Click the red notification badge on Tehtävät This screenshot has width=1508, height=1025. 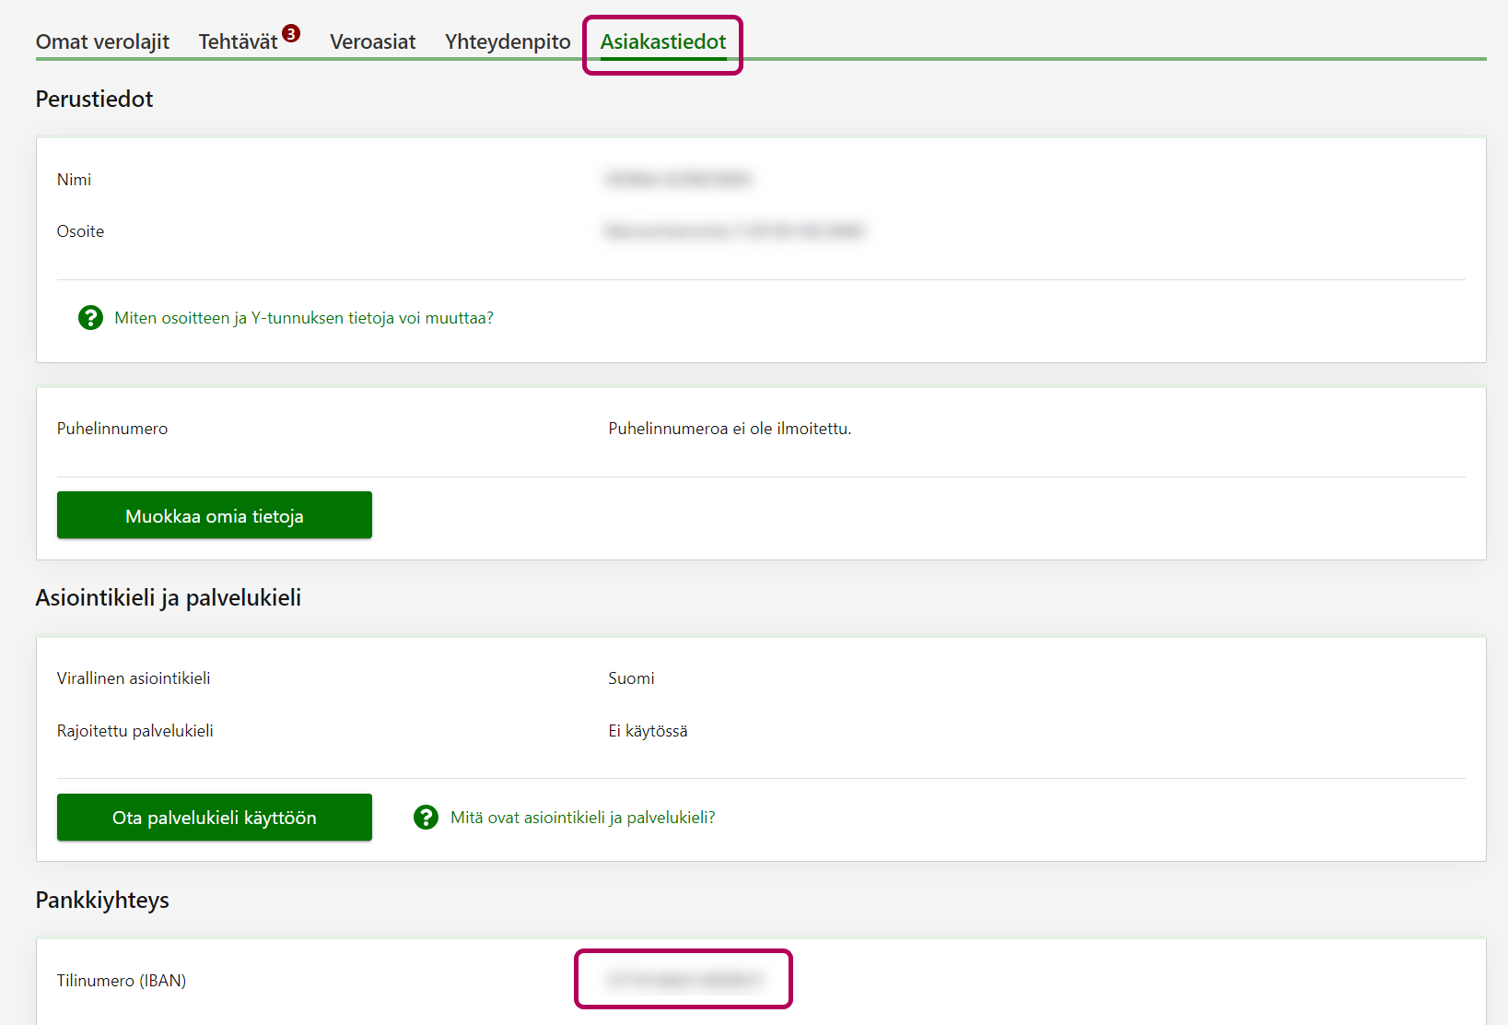pos(291,34)
